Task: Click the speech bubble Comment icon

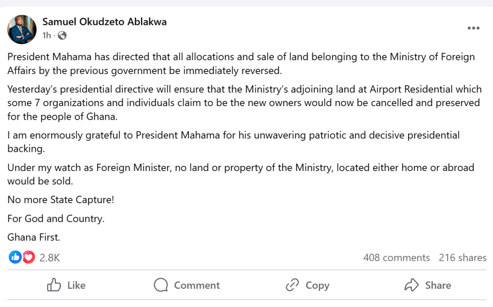Action: pyautogui.click(x=161, y=285)
